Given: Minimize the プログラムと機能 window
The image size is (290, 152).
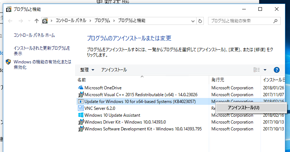Looking at the screenshot, I should click(244, 9).
